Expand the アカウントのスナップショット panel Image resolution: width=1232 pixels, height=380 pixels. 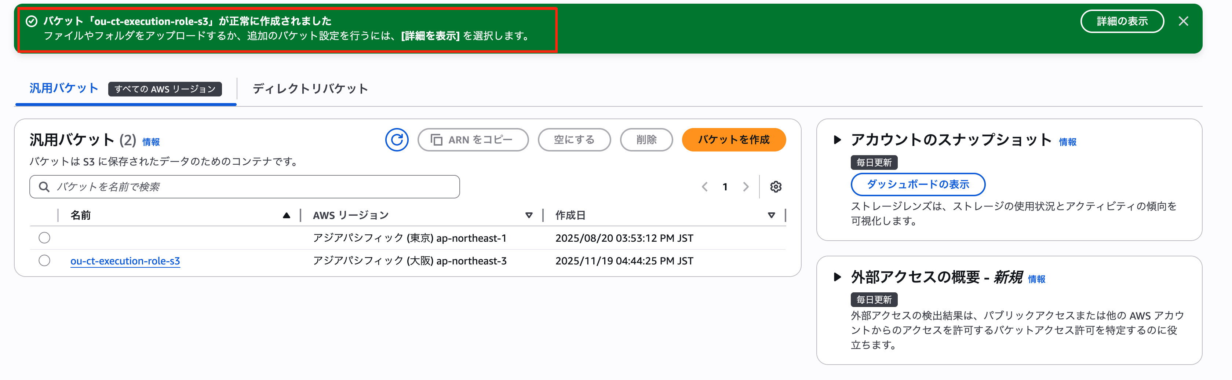[838, 140]
